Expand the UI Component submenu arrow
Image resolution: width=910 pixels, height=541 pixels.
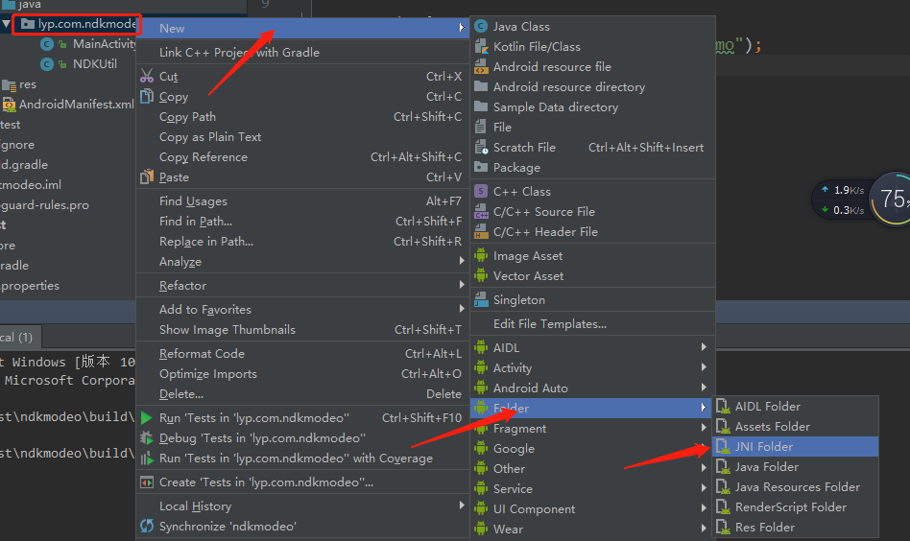pyautogui.click(x=704, y=508)
